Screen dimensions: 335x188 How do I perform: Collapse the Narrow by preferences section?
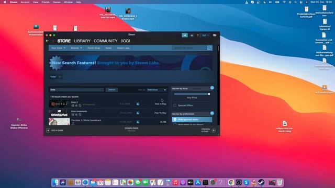tap(212, 113)
